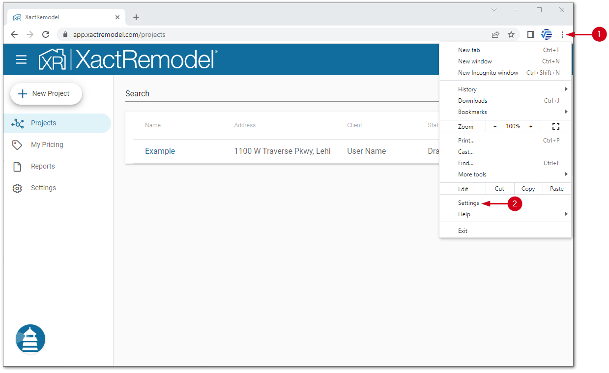Enter fullscreen using the Zoom fullscreen icon
This screenshot has width=609, height=373.
pos(555,126)
